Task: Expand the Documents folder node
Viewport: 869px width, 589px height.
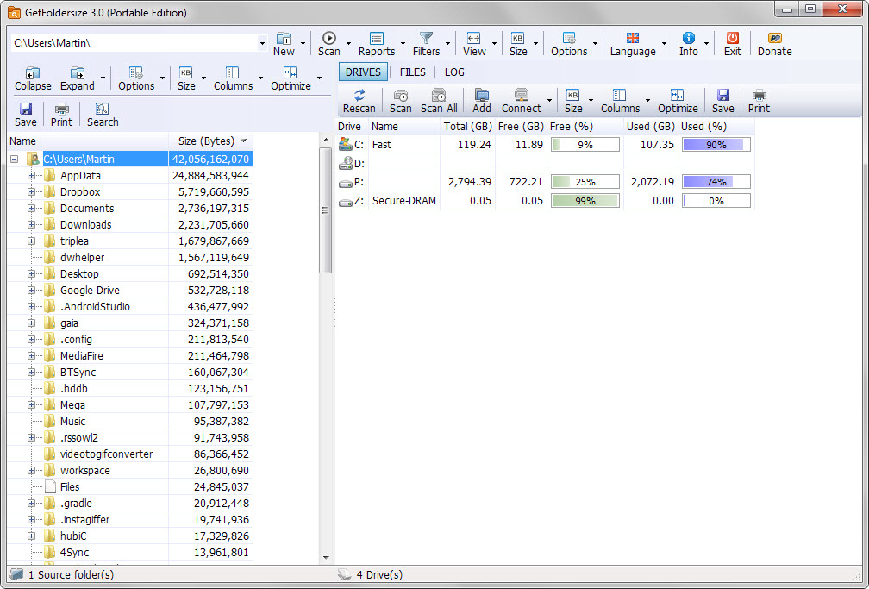Action: [x=31, y=209]
